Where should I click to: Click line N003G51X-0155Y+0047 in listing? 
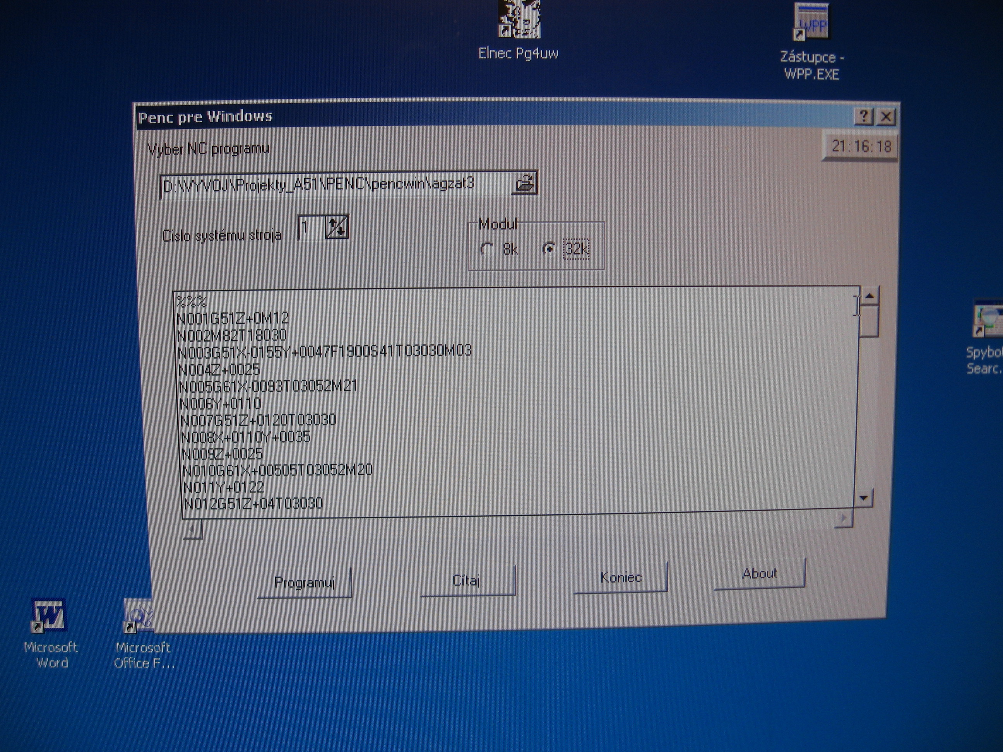tap(325, 351)
